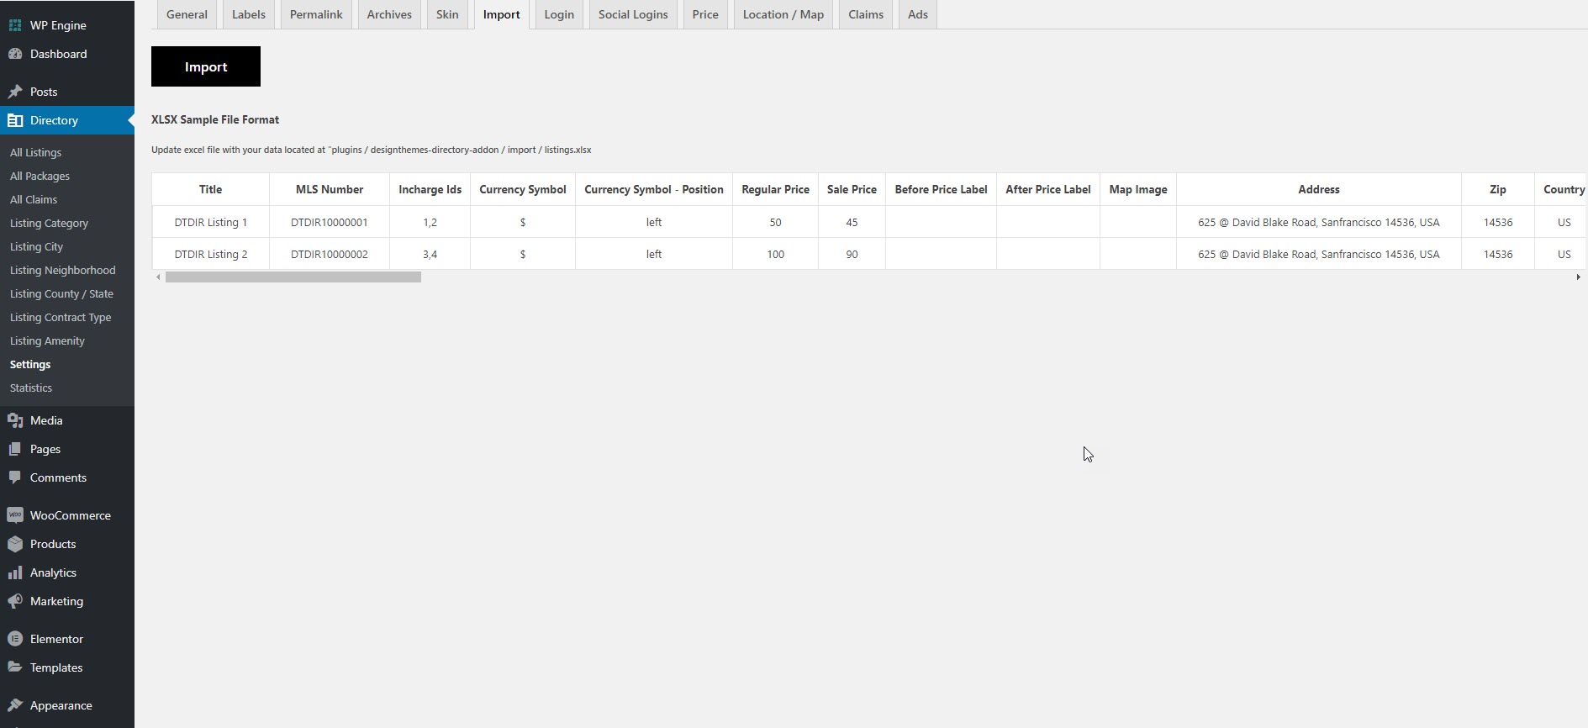Open the Claims tab

[x=866, y=14]
